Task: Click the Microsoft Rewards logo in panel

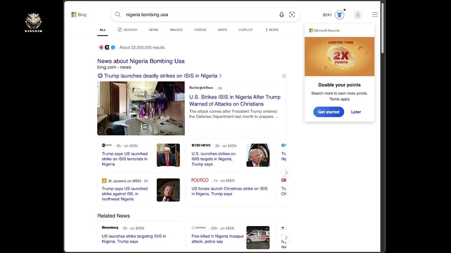Action: point(325,31)
